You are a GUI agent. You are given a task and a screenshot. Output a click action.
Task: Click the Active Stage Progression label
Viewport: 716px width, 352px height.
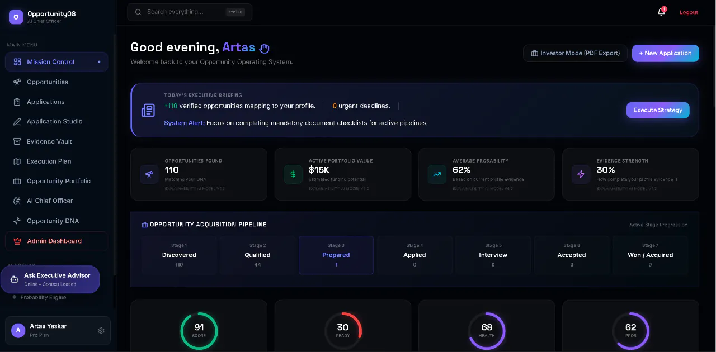coord(658,225)
